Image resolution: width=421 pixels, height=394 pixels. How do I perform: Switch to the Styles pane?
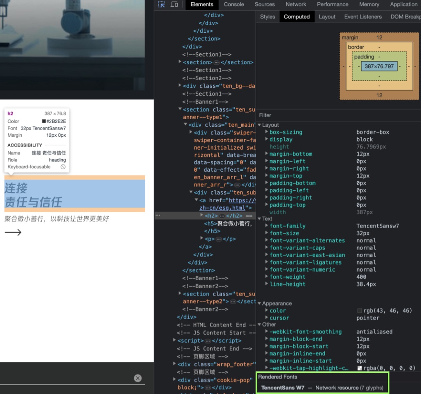pyautogui.click(x=267, y=17)
